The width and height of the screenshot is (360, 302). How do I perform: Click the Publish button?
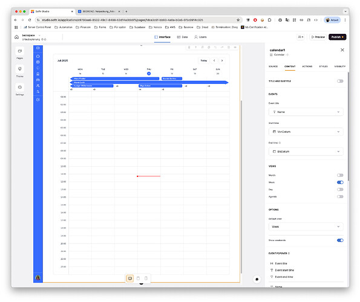point(337,37)
